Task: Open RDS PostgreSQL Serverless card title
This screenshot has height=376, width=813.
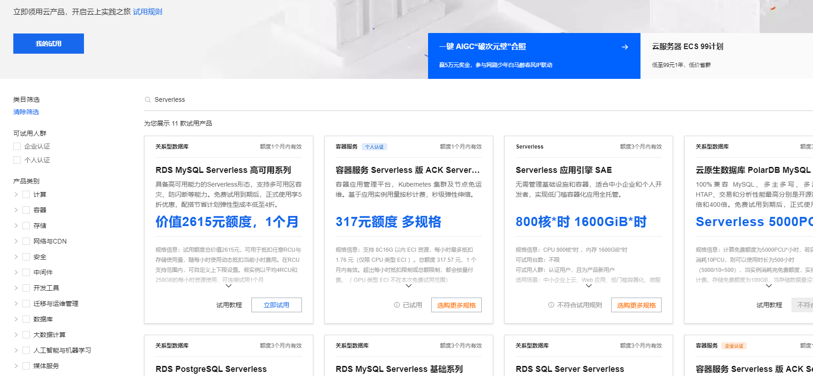Action: point(211,369)
